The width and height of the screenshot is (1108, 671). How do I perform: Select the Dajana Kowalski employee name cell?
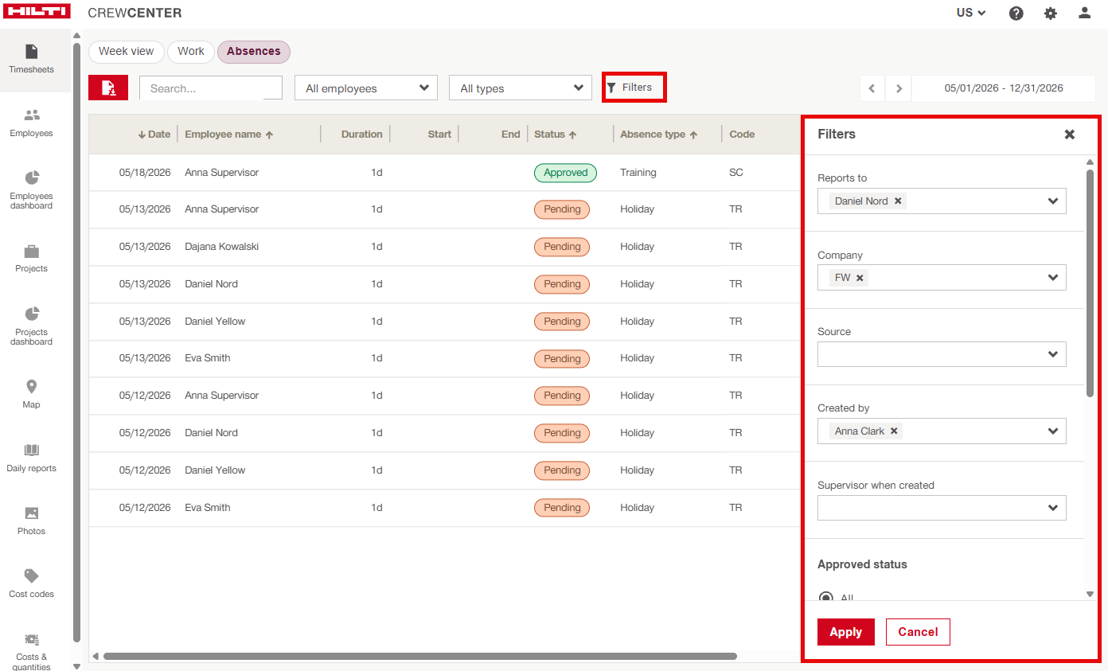[221, 247]
